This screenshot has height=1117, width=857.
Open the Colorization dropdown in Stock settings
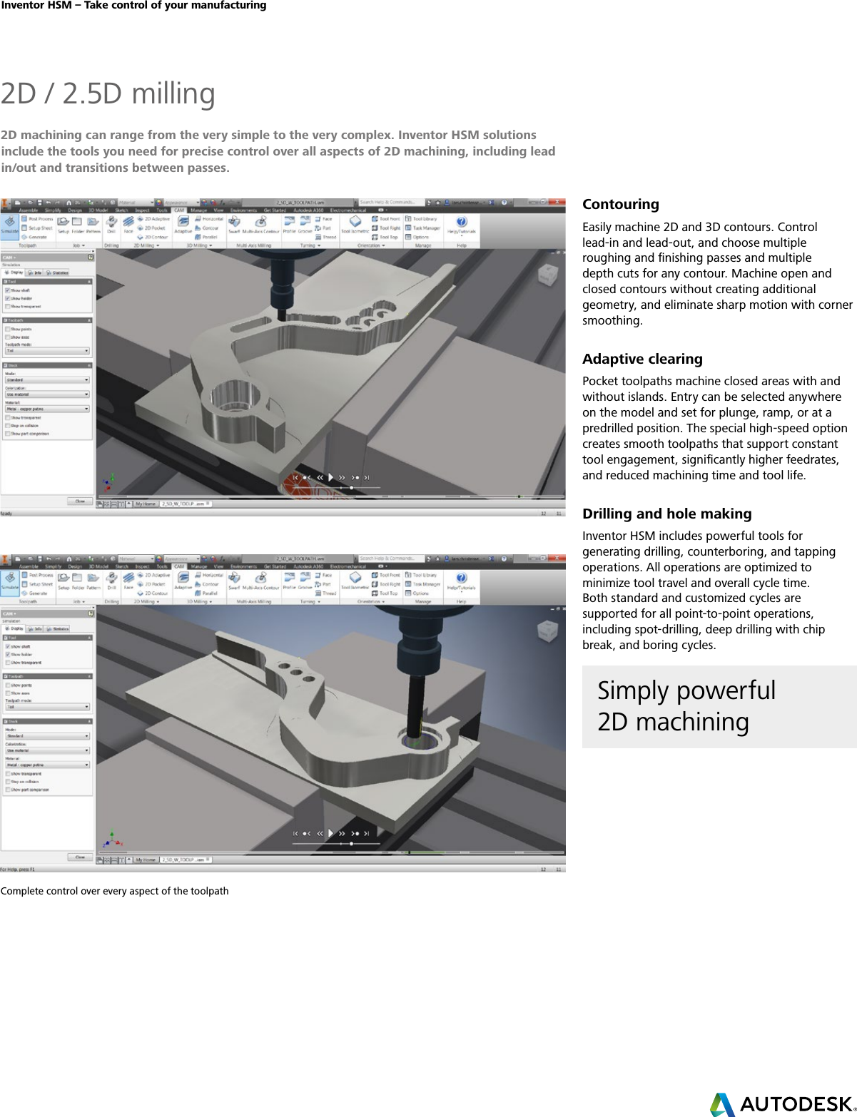pyautogui.click(x=48, y=394)
